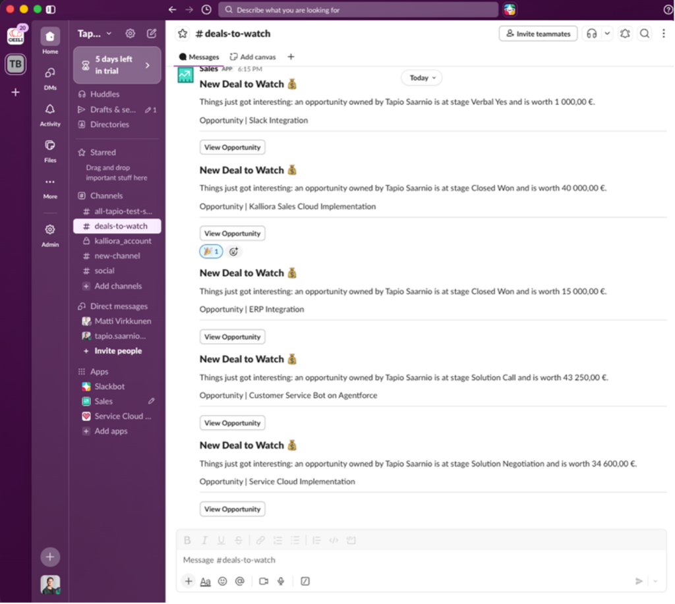Image resolution: width=675 pixels, height=604 pixels.
Task: Star the deals-to-watch channel
Action: click(x=183, y=34)
